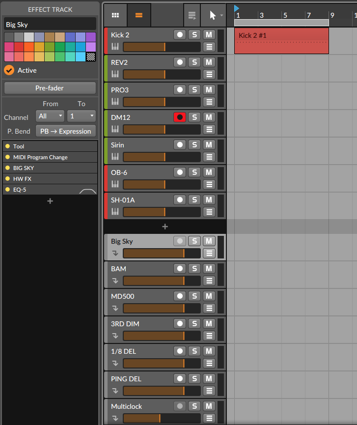This screenshot has height=425, width=357.
Task: Select the PING DEL track name
Action: pyautogui.click(x=126, y=379)
